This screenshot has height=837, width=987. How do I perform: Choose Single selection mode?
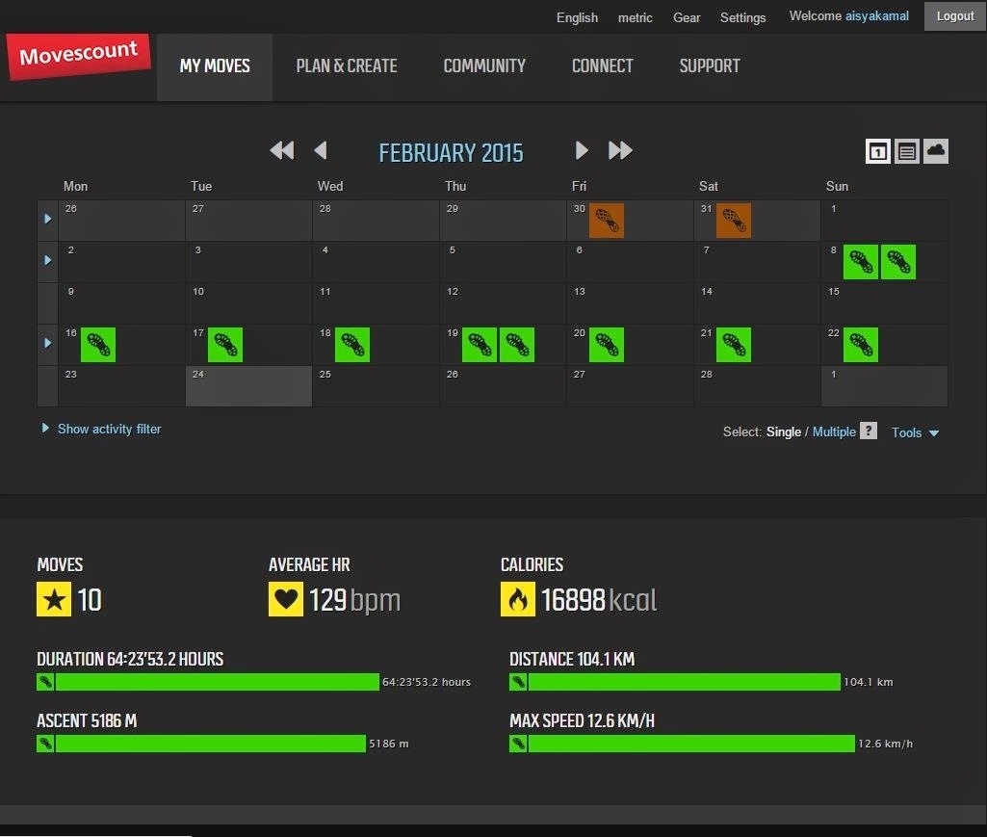(x=784, y=432)
